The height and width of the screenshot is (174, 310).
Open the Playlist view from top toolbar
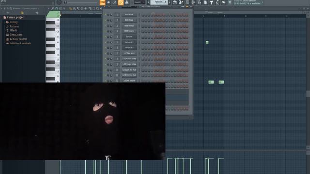click(x=175, y=2)
